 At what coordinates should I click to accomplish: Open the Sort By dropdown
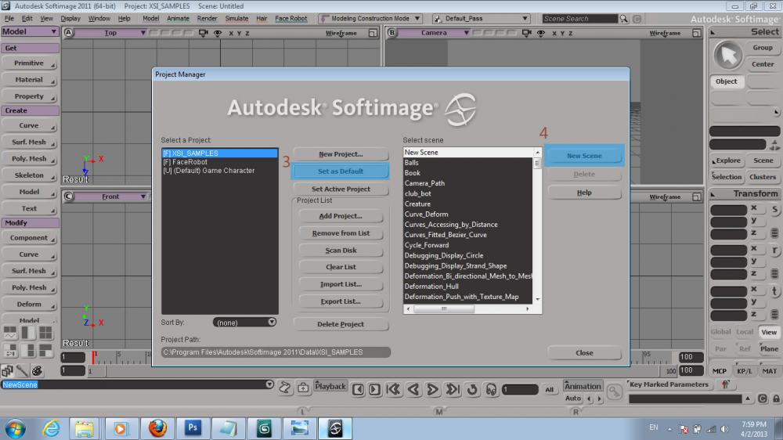[244, 322]
